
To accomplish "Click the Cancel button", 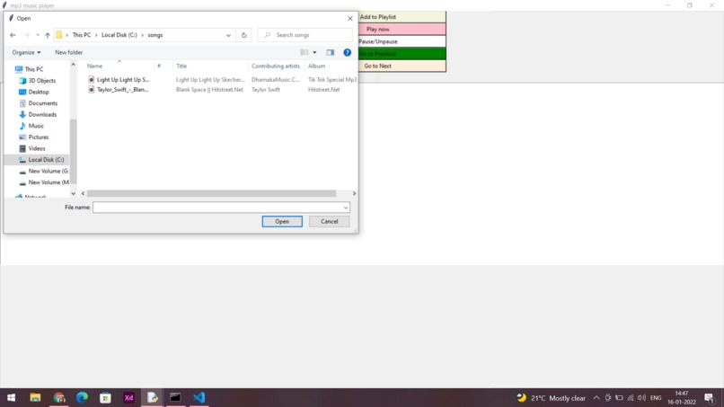I will 330,222.
